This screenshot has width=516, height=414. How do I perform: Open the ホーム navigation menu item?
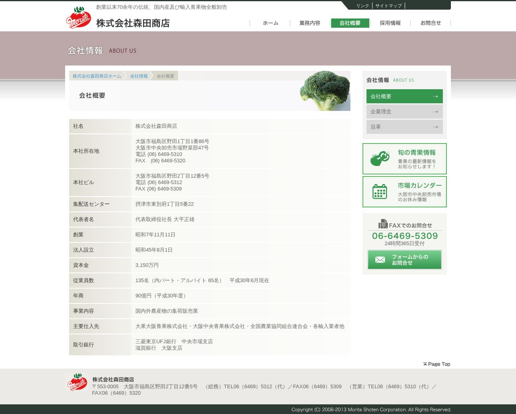270,23
